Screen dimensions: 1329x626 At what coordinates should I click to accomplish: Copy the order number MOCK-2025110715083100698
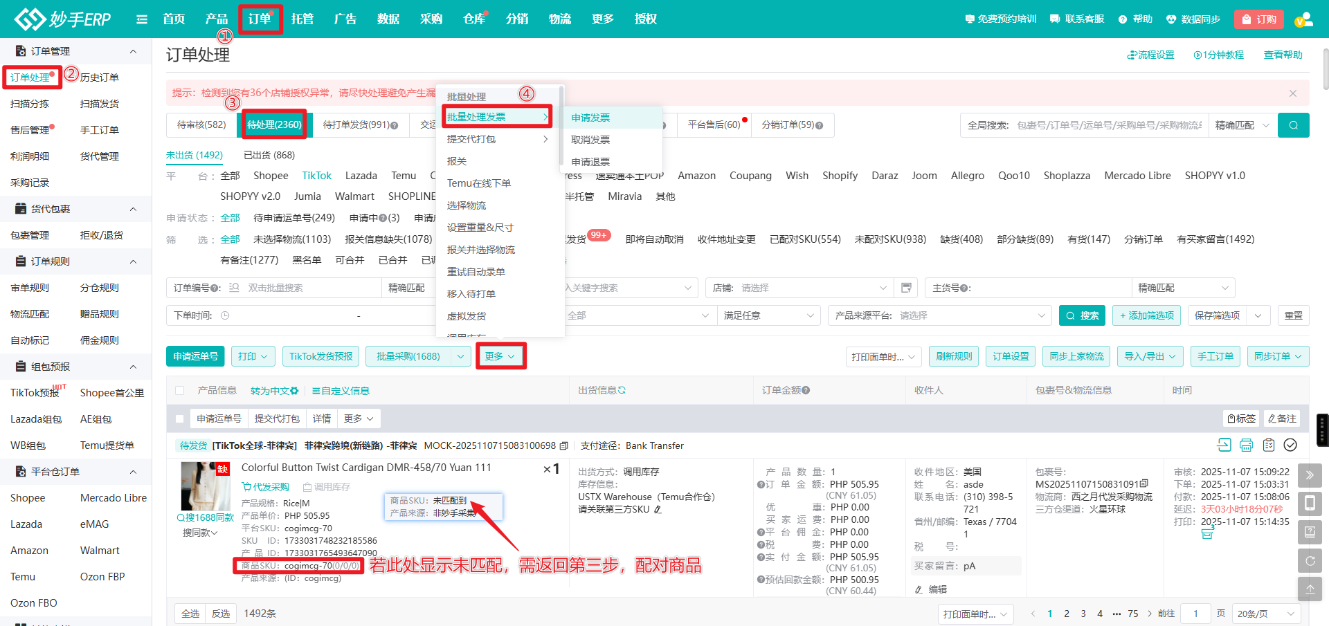563,446
